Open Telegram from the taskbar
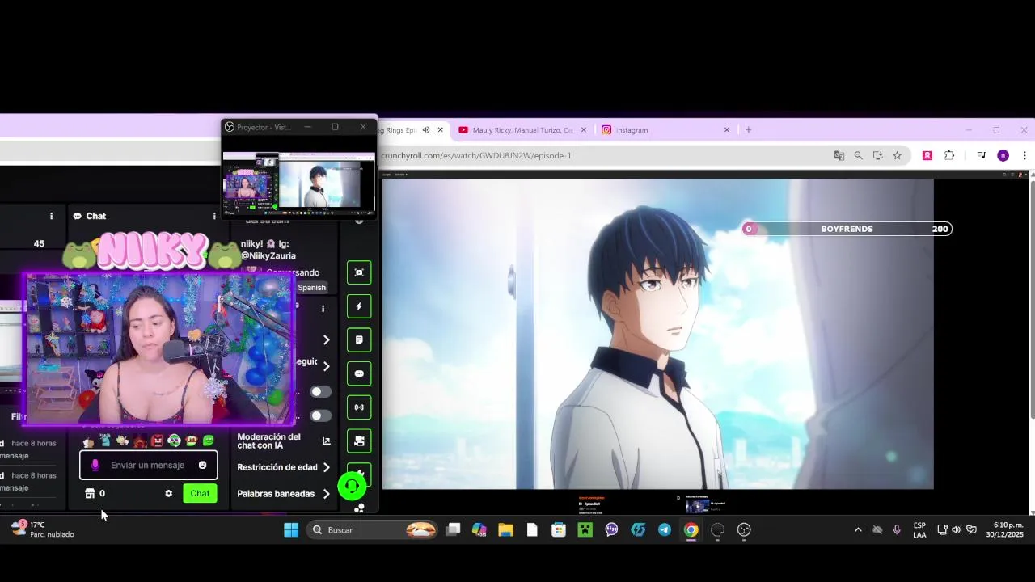This screenshot has height=582, width=1035. 665,530
